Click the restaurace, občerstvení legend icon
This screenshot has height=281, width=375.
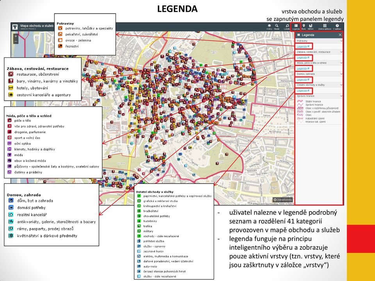coord(11,74)
